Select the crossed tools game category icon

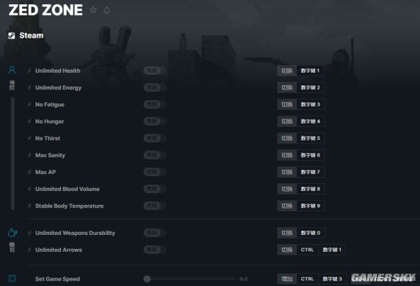coord(12,279)
